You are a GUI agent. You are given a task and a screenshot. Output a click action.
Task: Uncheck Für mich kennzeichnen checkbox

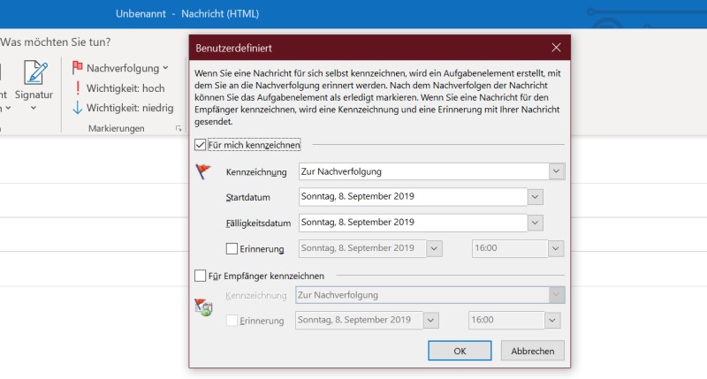click(x=201, y=145)
